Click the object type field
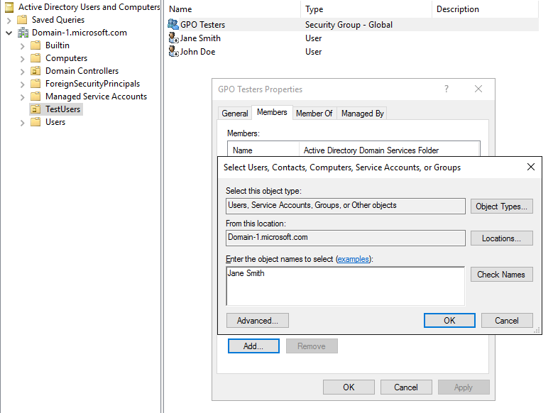The width and height of the screenshot is (553, 413). (346, 206)
